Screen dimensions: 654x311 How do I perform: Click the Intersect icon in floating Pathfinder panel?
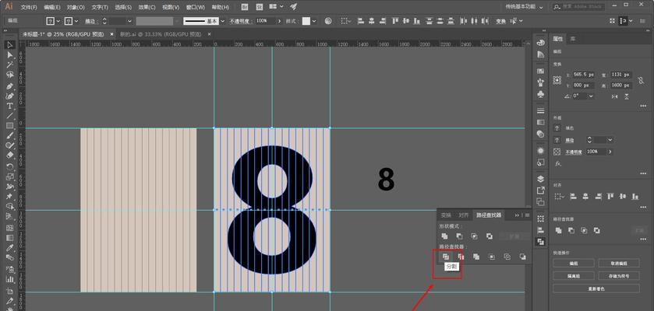474,236
